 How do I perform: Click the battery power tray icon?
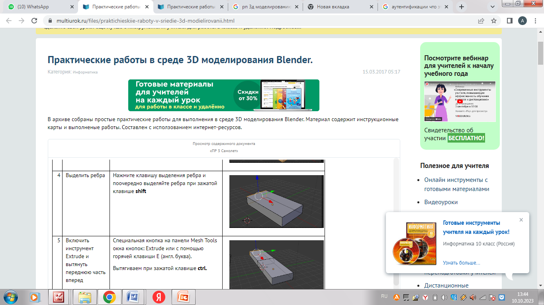click(435, 297)
